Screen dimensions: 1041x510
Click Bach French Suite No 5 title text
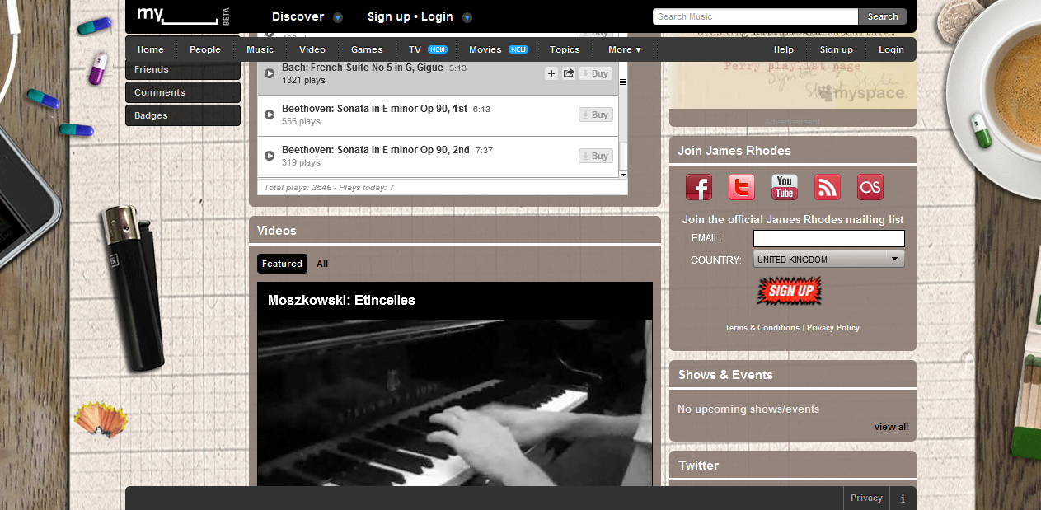363,68
